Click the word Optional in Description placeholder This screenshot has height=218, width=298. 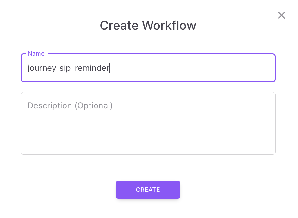(94, 106)
